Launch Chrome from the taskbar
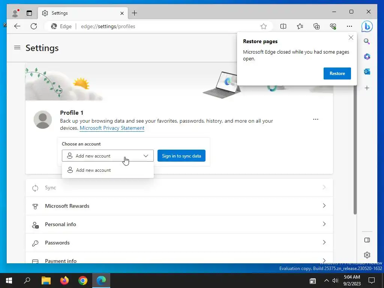The height and width of the screenshot is (288, 384). 83,280
